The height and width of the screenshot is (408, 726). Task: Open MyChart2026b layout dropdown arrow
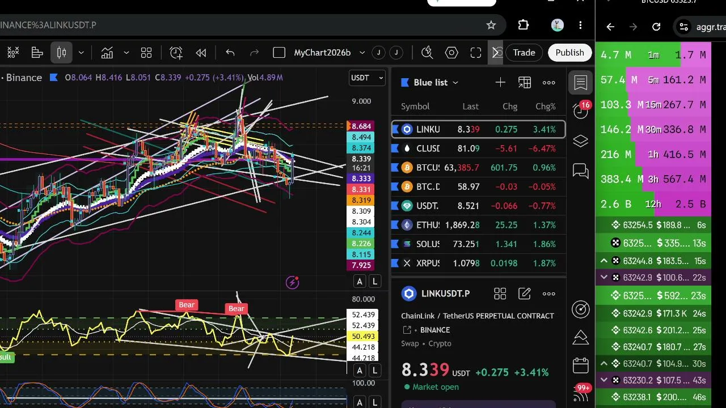click(x=362, y=53)
